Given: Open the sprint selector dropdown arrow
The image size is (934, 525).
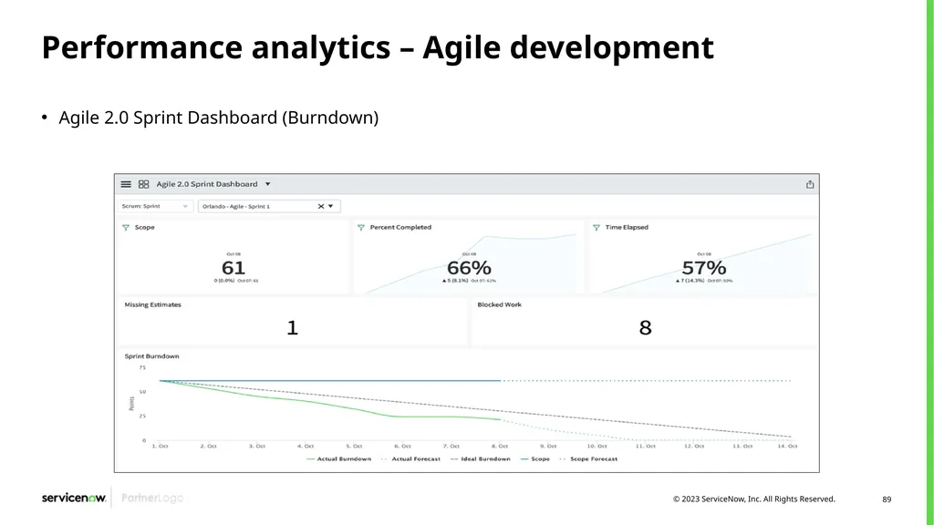Looking at the screenshot, I should coord(330,207).
